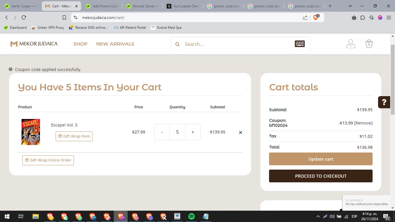This screenshot has height=222, width=395.
Task: Click the Proceed to Checkout button
Action: point(321,176)
